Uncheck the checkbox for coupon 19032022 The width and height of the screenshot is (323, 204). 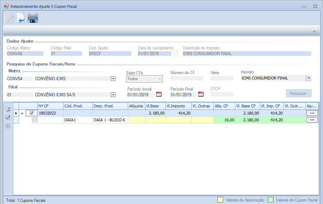coord(32,113)
